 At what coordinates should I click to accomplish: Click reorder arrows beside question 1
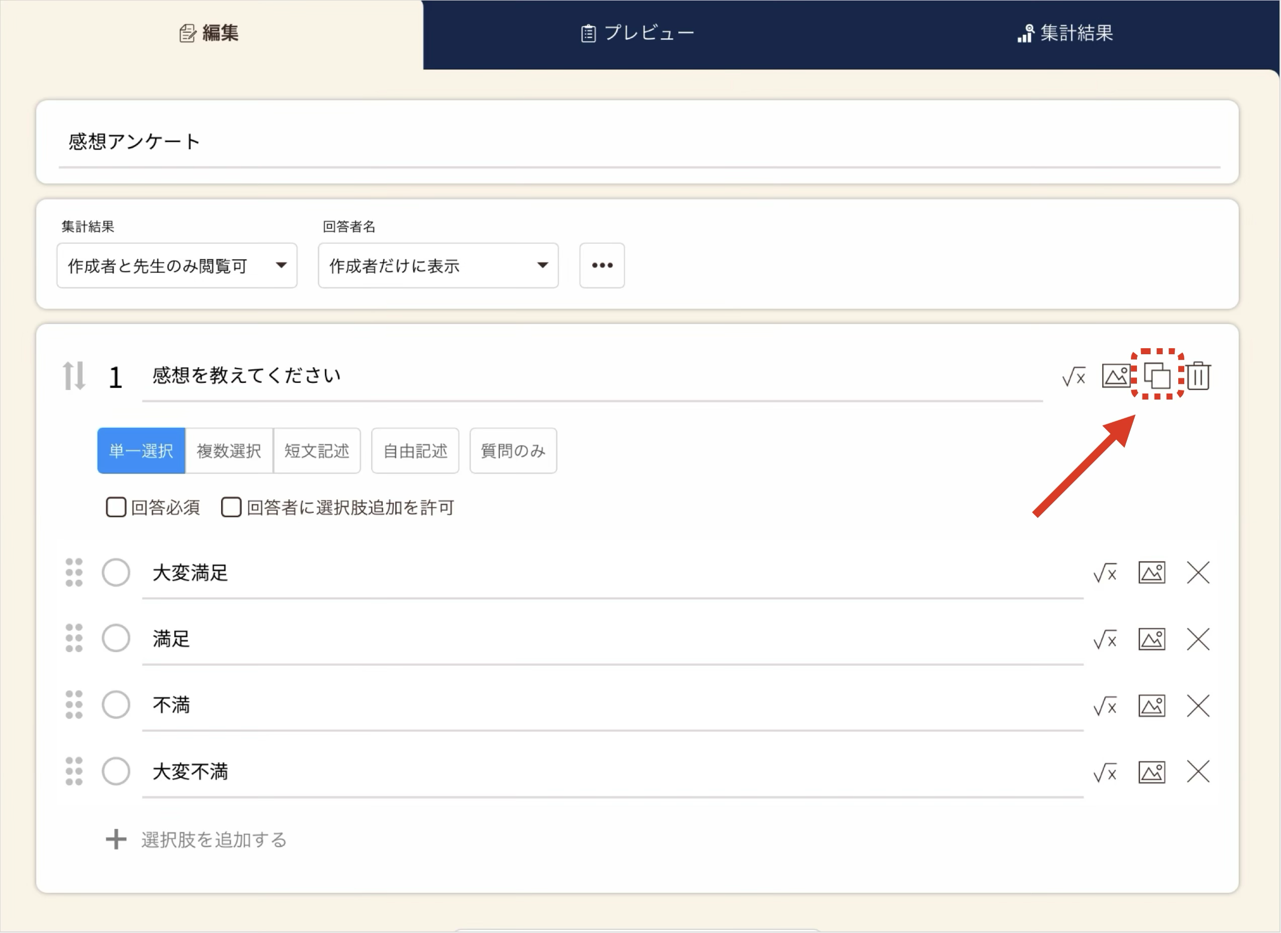tap(74, 376)
